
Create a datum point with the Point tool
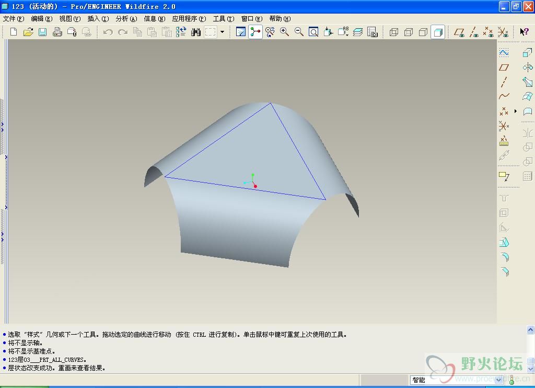tap(504, 111)
